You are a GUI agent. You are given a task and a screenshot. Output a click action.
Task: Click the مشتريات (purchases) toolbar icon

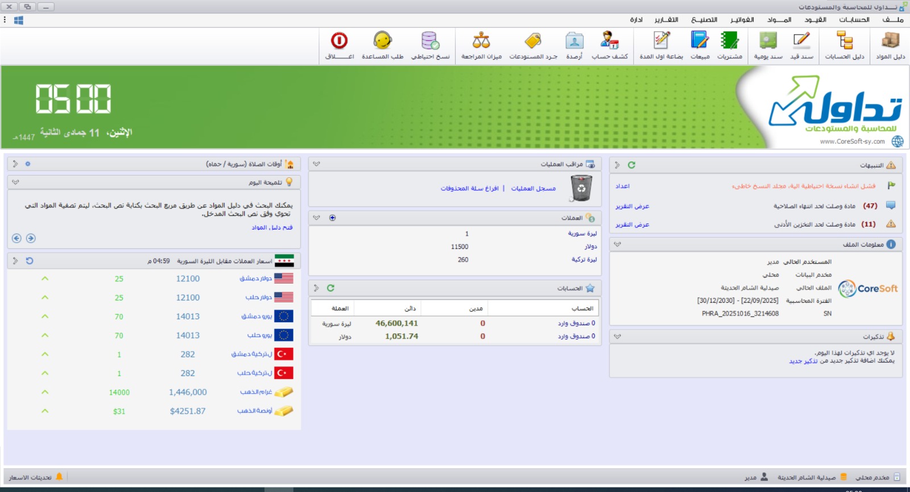(729, 45)
